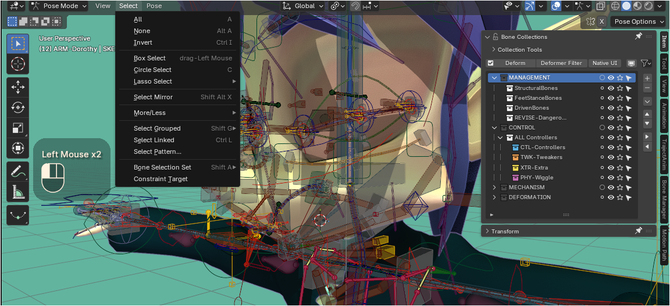Move bone collection up with arrow

coord(647,114)
